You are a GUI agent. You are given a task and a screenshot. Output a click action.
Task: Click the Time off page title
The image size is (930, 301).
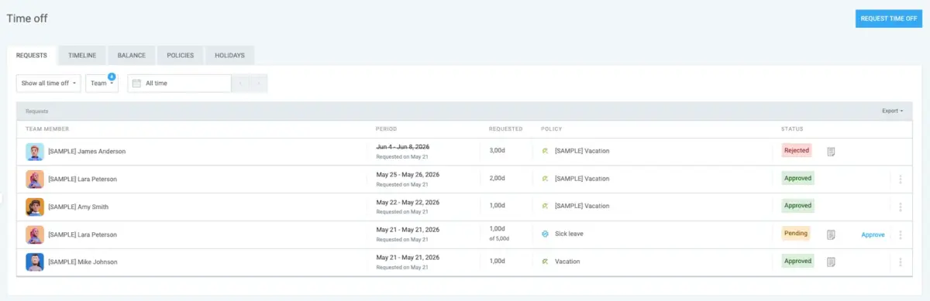26,18
